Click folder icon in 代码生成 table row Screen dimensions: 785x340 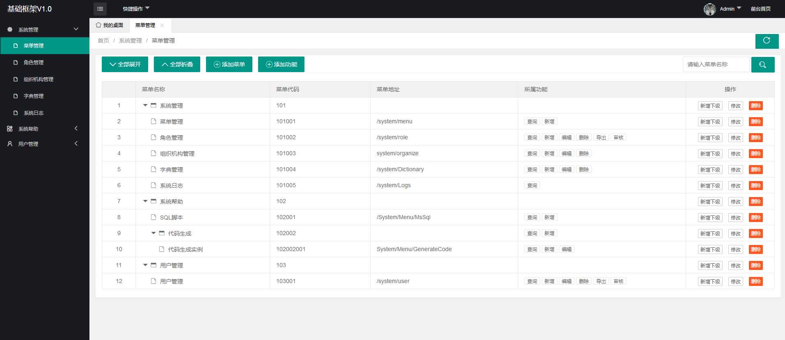tap(162, 233)
